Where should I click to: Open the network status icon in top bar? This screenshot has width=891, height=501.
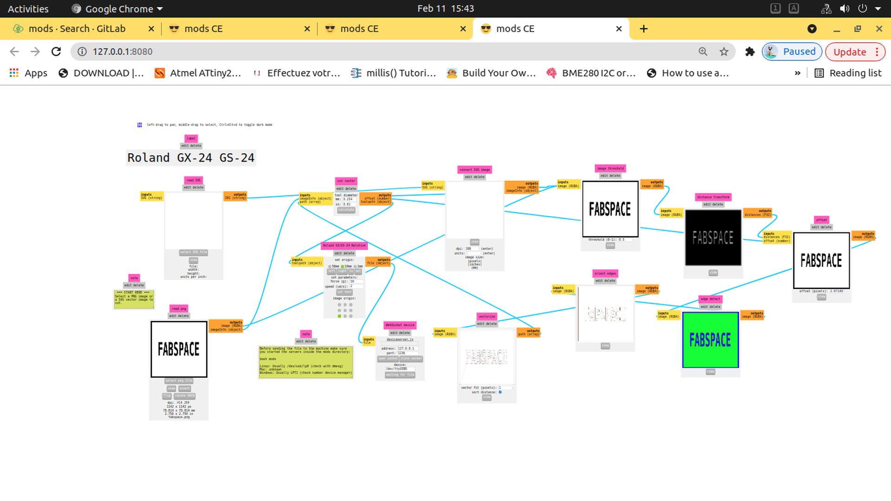coord(826,8)
